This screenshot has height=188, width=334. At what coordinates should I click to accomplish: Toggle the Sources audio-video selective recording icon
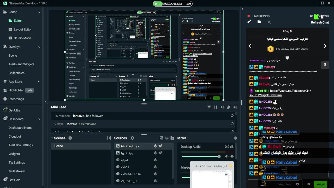point(166,138)
